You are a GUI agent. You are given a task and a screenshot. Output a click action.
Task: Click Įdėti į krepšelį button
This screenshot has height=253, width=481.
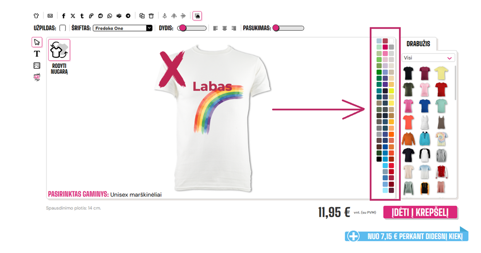[420, 212]
